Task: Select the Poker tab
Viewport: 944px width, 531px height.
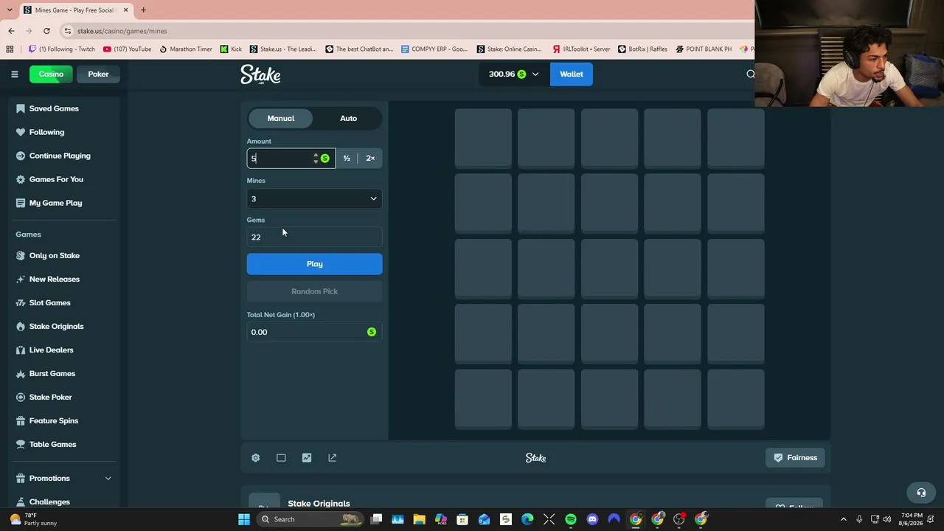Action: (x=98, y=74)
